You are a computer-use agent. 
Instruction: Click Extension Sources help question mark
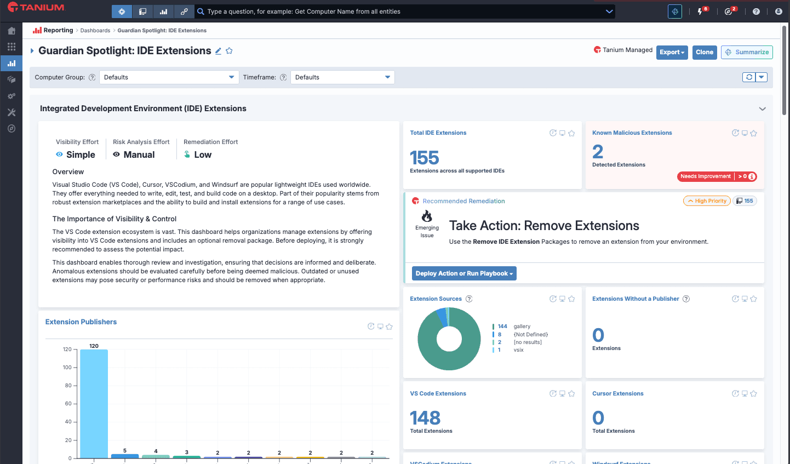coord(469,299)
